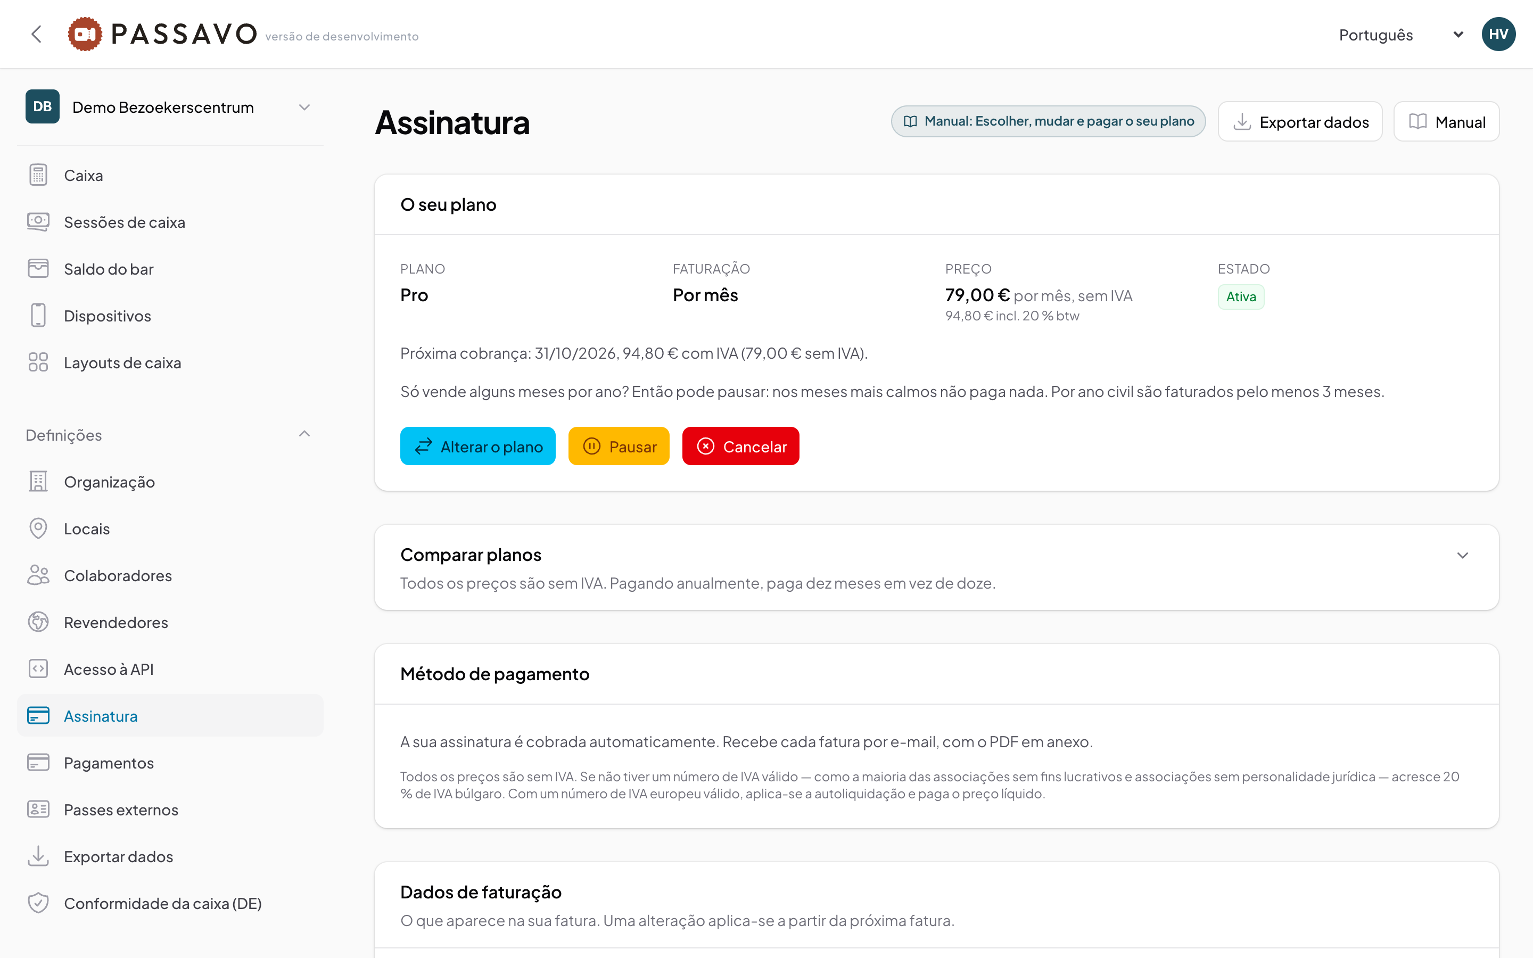
Task: Click the Dispositivos phone icon
Action: 38,316
